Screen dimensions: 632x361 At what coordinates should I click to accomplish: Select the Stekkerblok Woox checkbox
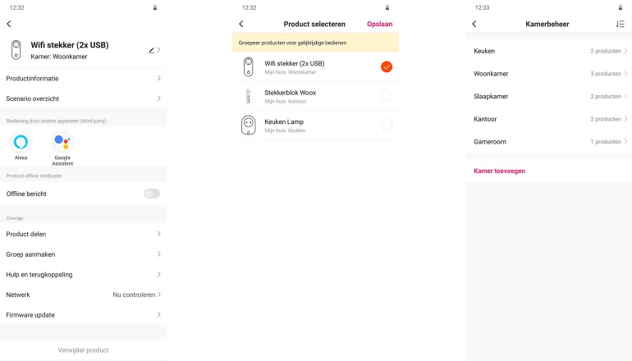387,96
